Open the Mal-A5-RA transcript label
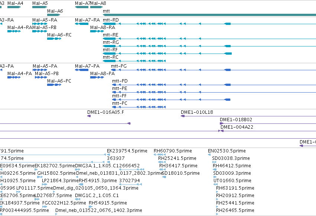Image resolution: width=316 pixels, height=216 pixels. point(45,20)
